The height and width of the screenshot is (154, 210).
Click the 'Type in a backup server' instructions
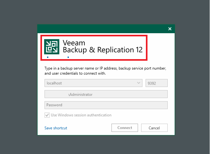pyautogui.click(x=105, y=71)
